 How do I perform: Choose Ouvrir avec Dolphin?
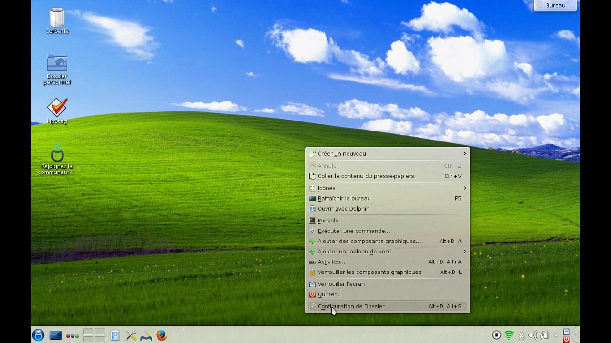coord(387,209)
